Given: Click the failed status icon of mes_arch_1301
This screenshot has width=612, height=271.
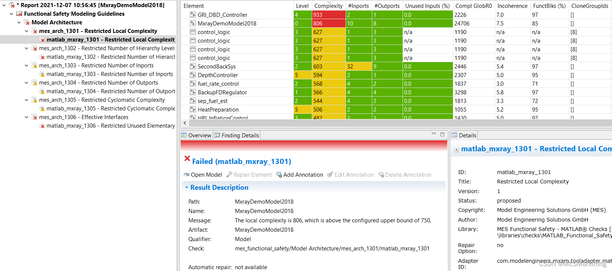Looking at the screenshot, I should (x=35, y=31).
